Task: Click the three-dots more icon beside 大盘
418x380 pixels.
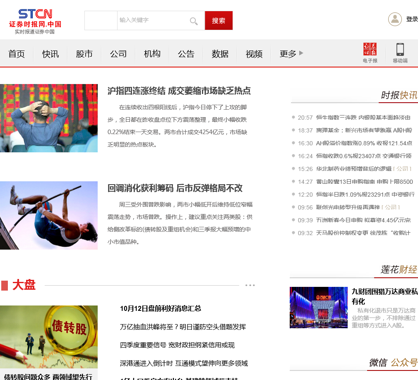Action: 250,285
